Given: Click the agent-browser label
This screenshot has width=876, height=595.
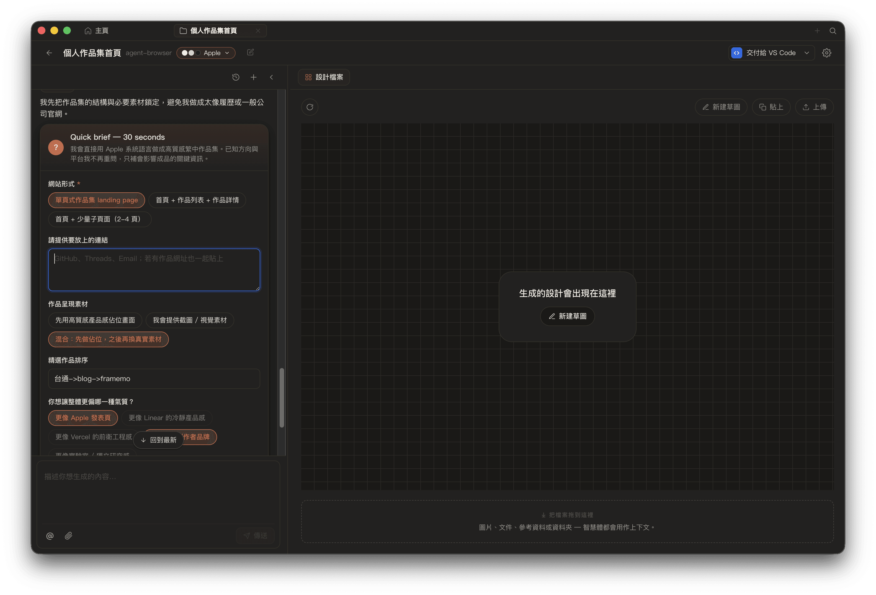Looking at the screenshot, I should point(148,53).
